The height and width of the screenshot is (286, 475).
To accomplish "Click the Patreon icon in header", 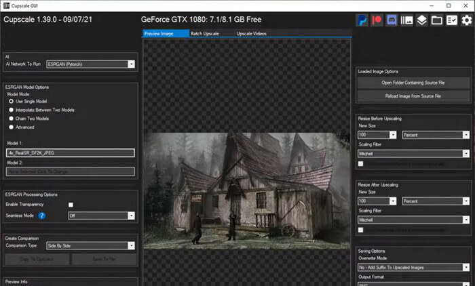I will [377, 20].
